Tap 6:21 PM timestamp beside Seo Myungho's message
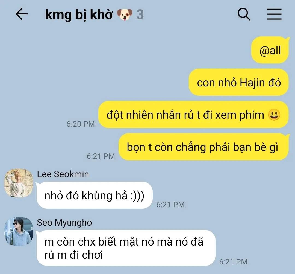 233,262
